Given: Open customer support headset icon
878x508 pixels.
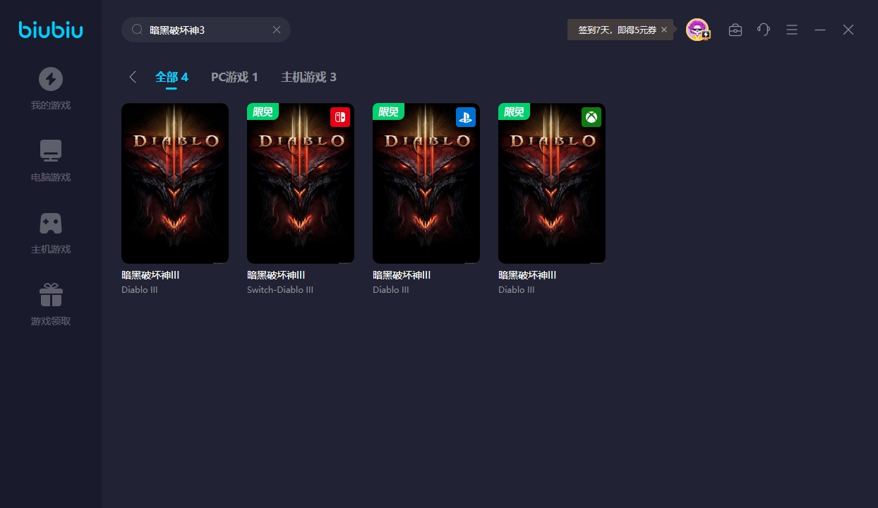Looking at the screenshot, I should (x=764, y=30).
